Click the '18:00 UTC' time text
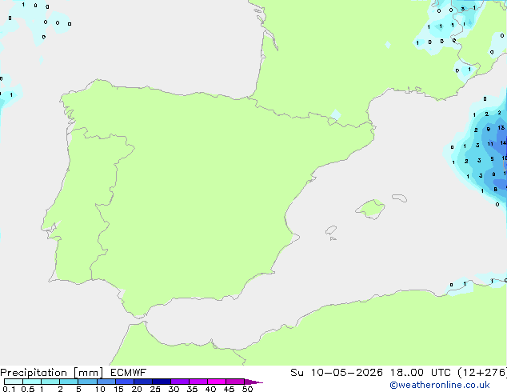Screen dimensions: 507x392 (421, 373)
